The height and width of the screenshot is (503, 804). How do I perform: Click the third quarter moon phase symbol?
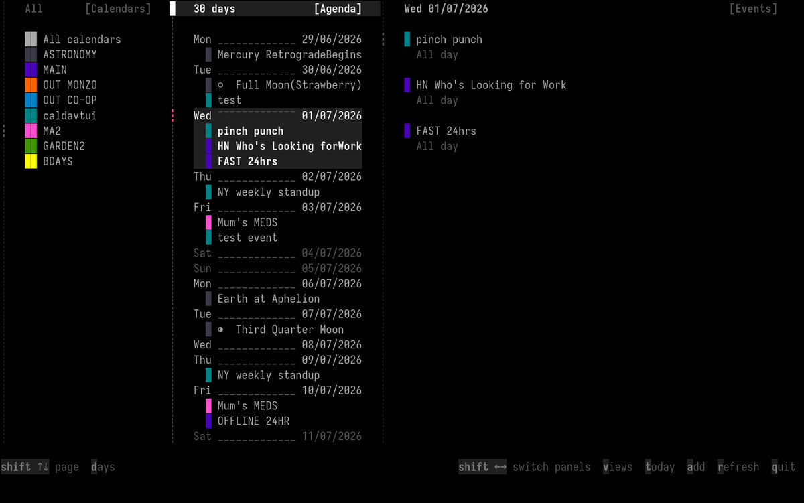(x=220, y=330)
